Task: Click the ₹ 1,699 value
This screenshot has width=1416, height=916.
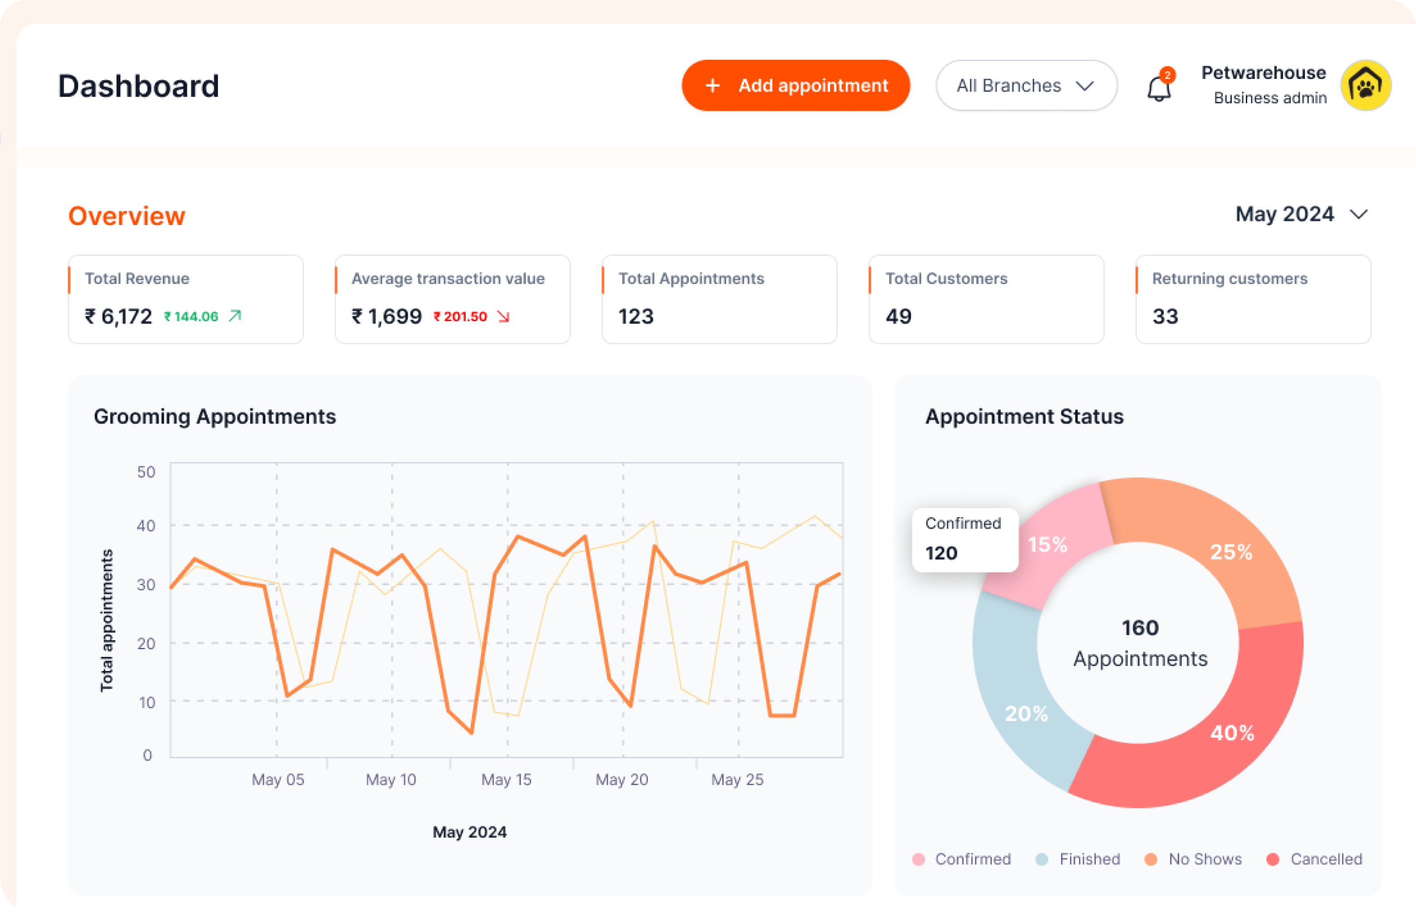Action: click(387, 316)
